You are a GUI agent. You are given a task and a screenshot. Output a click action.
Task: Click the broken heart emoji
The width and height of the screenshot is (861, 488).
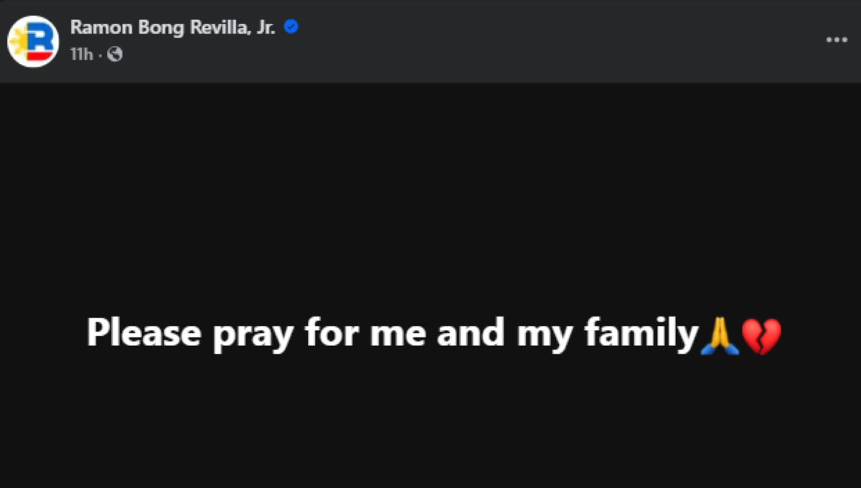761,335
